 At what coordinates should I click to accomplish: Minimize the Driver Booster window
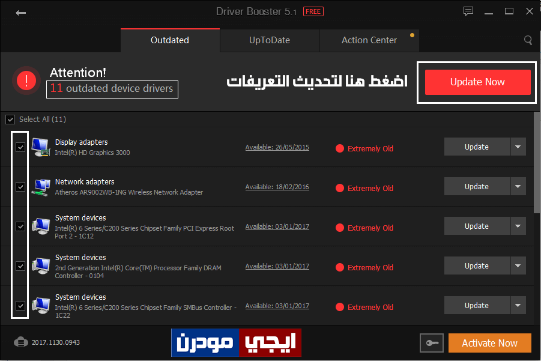click(x=489, y=12)
